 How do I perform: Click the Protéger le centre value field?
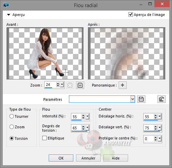[149, 139]
